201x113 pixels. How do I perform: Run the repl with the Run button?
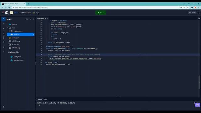pos(101,13)
